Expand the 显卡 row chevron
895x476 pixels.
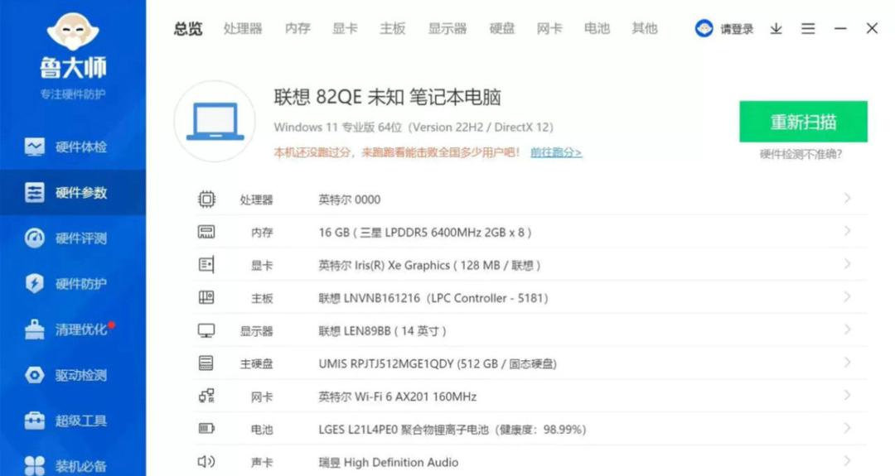point(847,264)
